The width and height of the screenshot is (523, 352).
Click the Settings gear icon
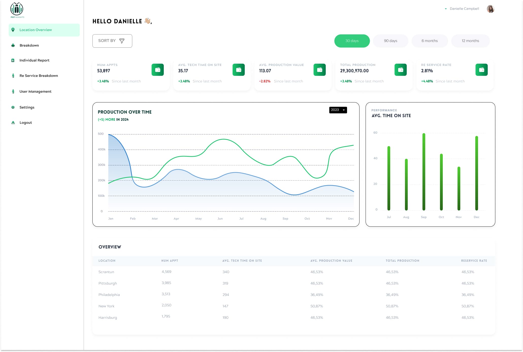13,107
